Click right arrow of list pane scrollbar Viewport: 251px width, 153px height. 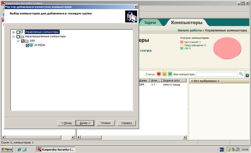click(185, 137)
